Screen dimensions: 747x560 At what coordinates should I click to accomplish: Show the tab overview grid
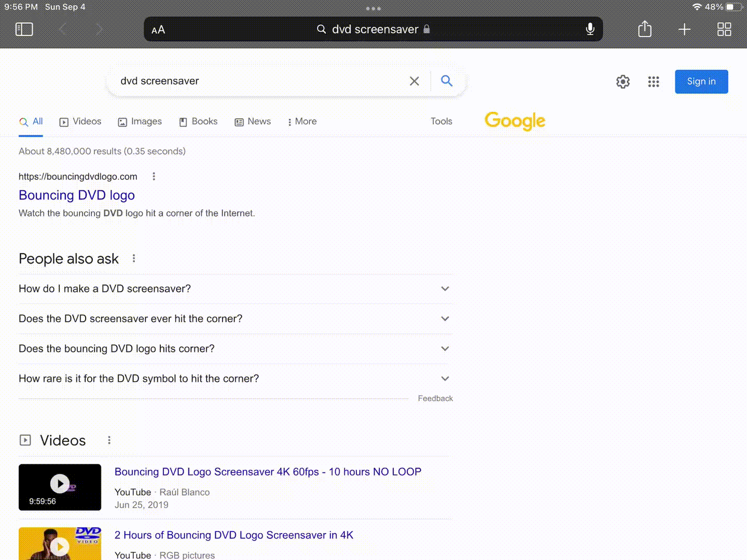click(724, 29)
